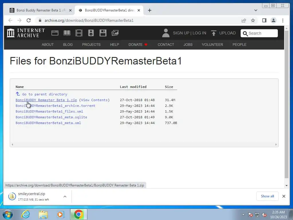Reload the page in Chrome

pyautogui.click(x=29, y=20)
